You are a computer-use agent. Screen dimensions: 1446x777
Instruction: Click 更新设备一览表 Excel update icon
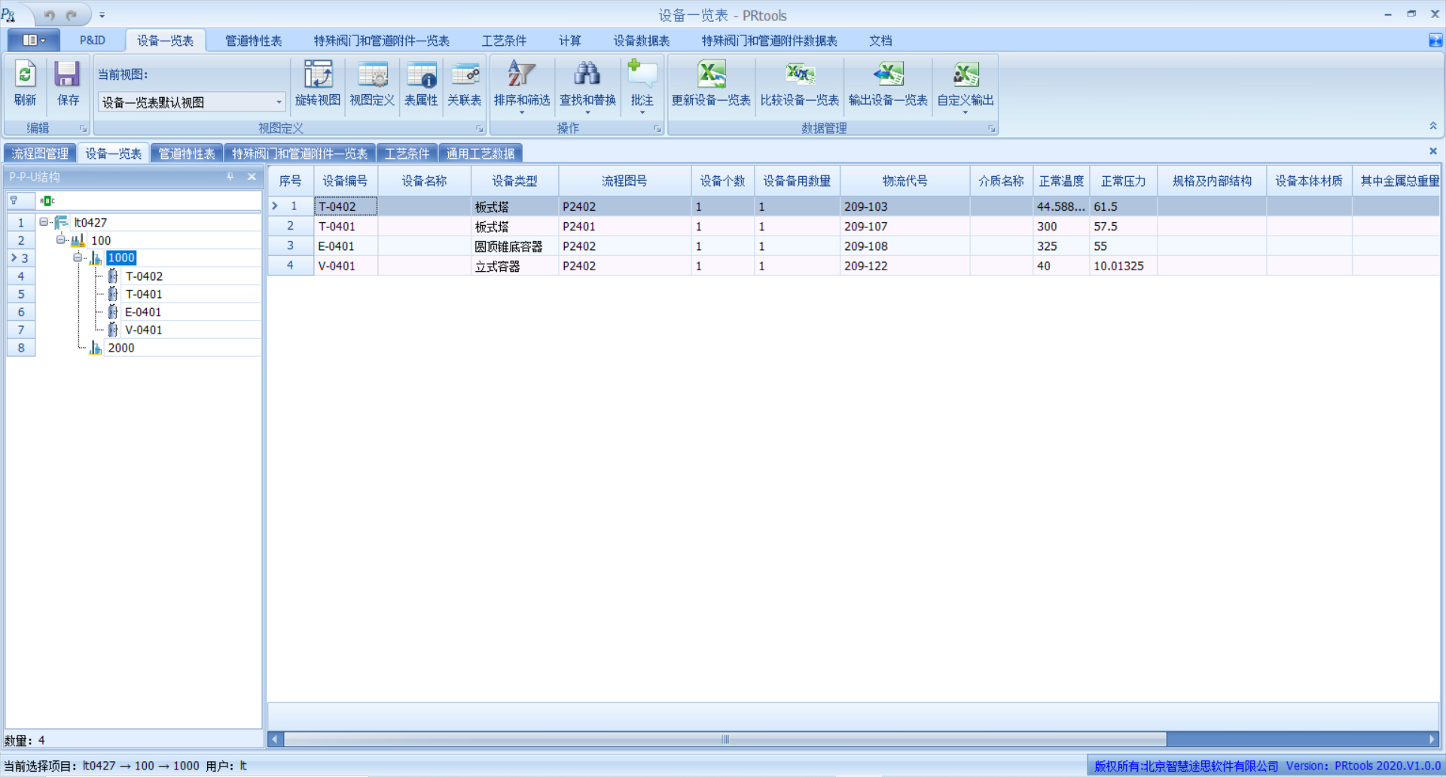pos(711,75)
